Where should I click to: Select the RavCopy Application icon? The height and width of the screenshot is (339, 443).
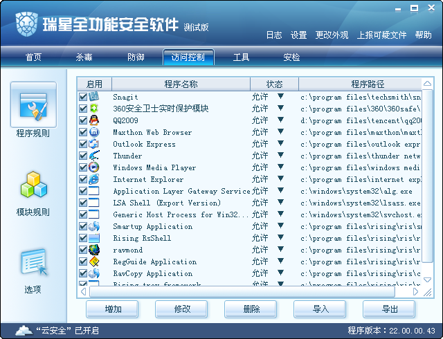point(94,273)
